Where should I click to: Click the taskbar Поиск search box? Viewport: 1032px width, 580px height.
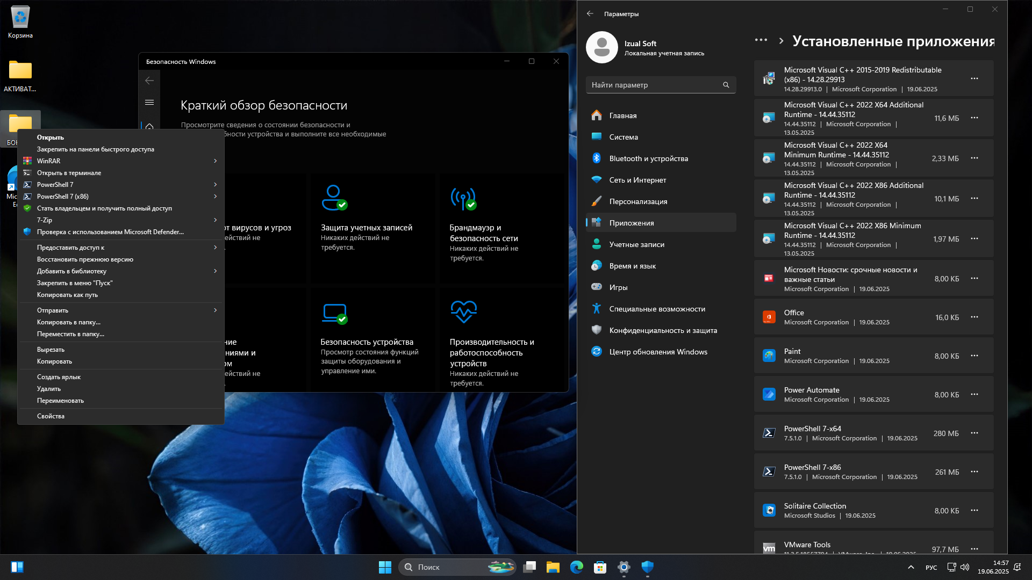pyautogui.click(x=457, y=567)
